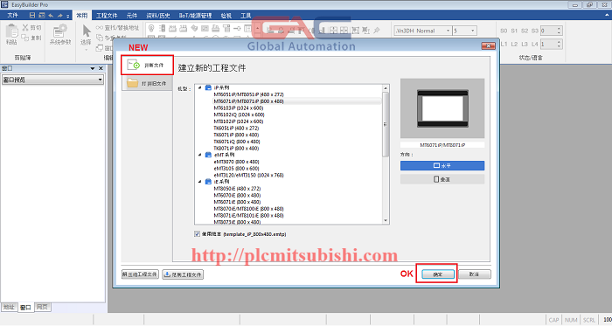
Task: Collapse the iP series tree node
Action: (x=200, y=87)
